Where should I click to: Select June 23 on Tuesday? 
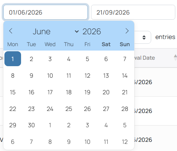(31, 109)
